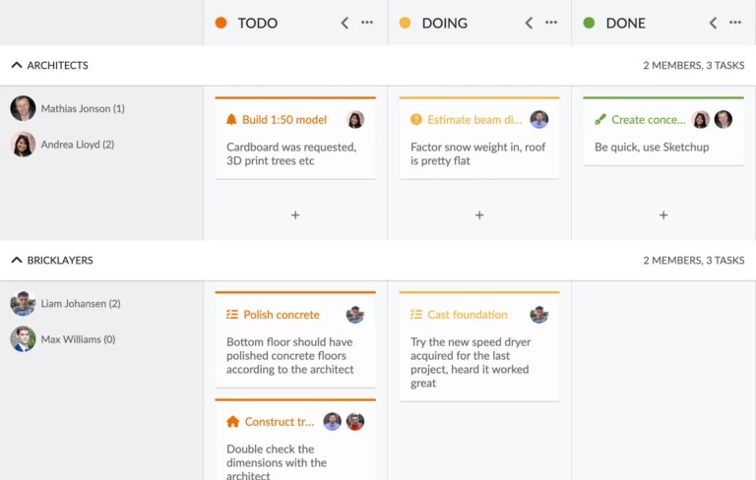Collapse the TODO column with its arrow
The image size is (756, 480).
point(345,23)
